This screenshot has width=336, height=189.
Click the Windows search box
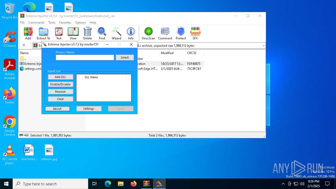pyautogui.click(x=50, y=184)
